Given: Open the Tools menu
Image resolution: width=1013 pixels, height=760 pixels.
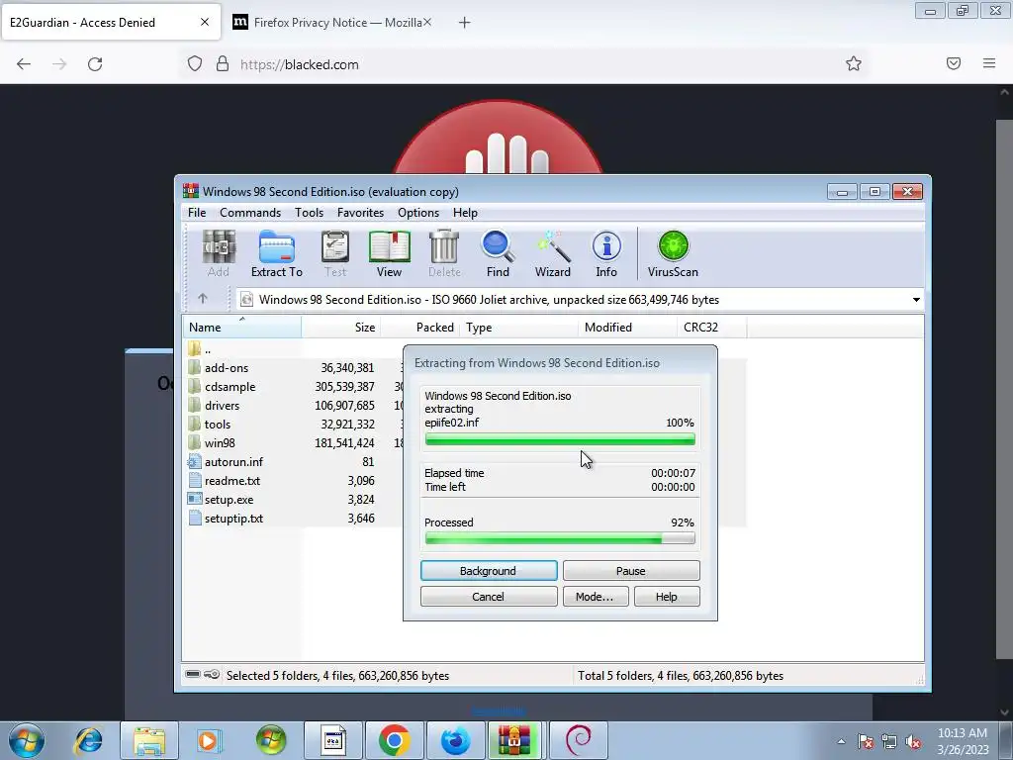Looking at the screenshot, I should click(x=309, y=213).
